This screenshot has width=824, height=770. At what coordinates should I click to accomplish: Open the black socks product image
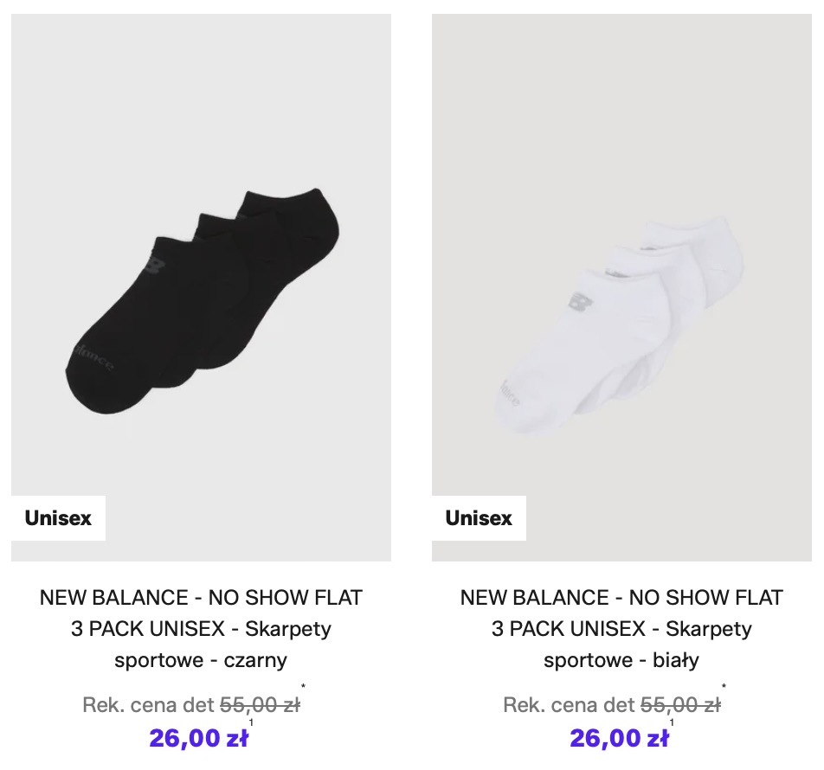coord(201,287)
